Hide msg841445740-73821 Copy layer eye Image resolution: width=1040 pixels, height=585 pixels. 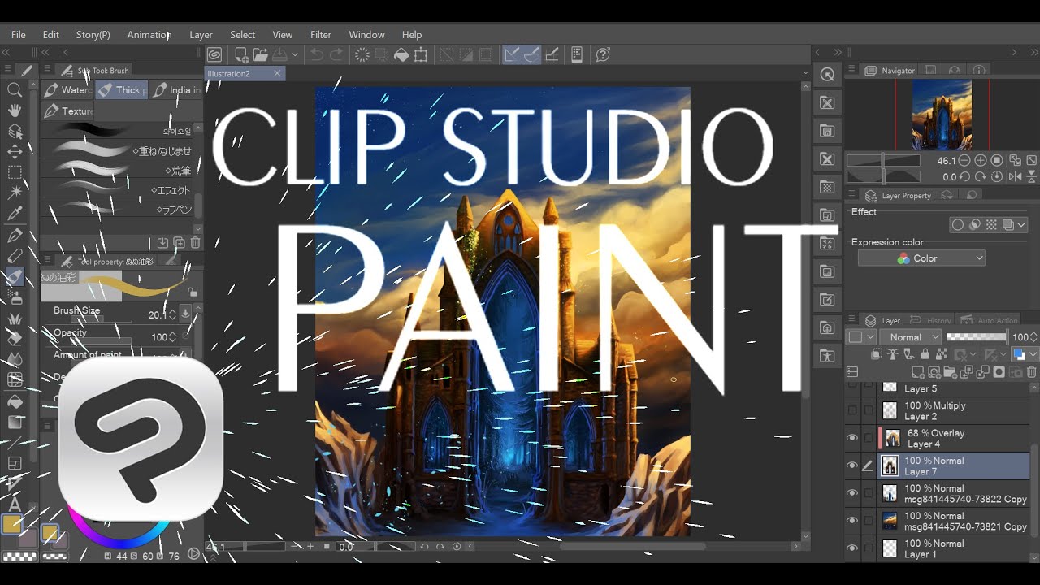click(x=851, y=521)
